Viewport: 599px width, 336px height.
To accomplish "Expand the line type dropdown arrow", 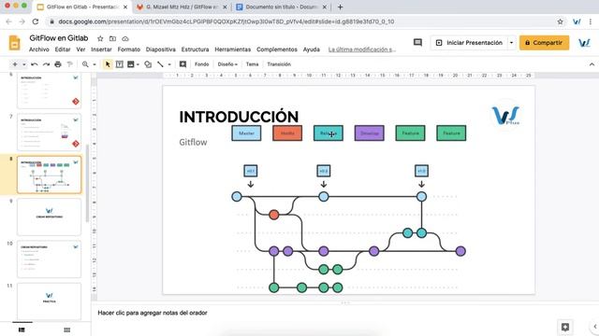I will tap(169, 64).
